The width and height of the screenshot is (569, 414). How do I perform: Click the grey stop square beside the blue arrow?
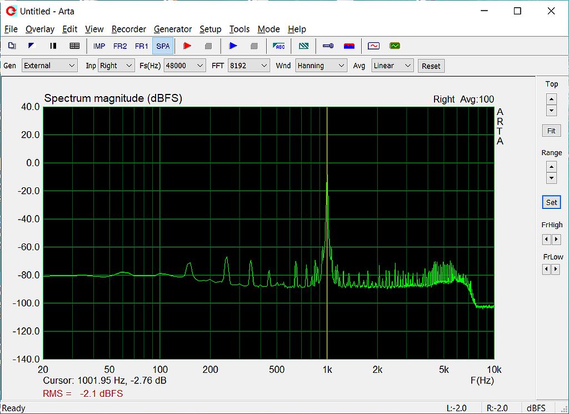click(254, 46)
